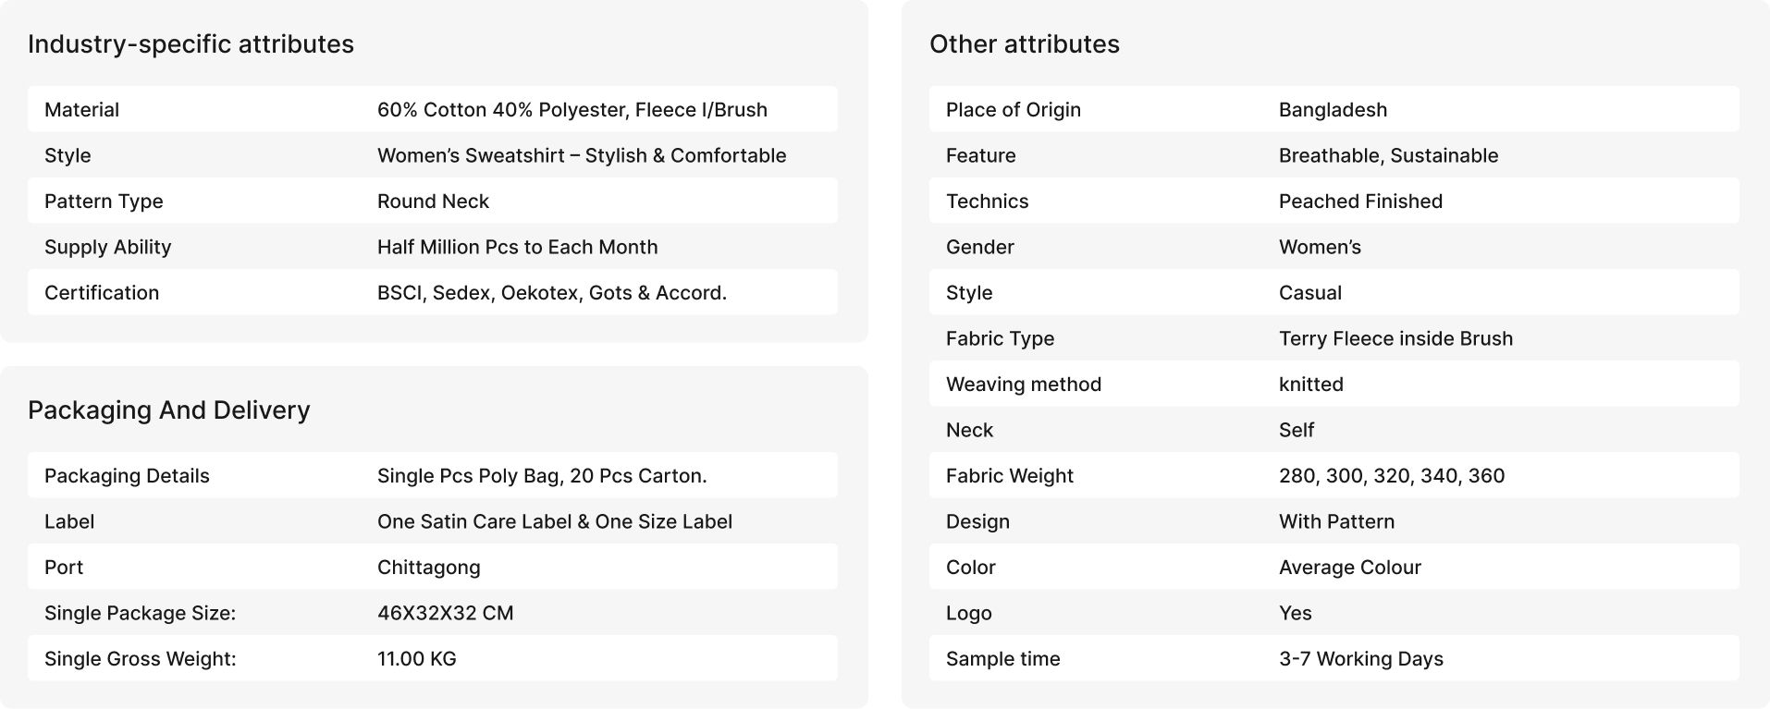Select the Terry Fleece inside Brush value
The width and height of the screenshot is (1770, 709).
point(1395,338)
